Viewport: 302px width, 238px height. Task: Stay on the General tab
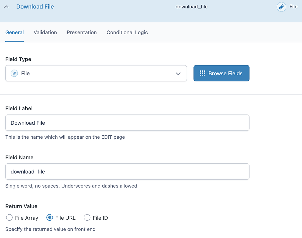(14, 32)
